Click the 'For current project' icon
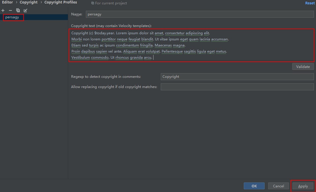316x192 pixels. point(93,3)
